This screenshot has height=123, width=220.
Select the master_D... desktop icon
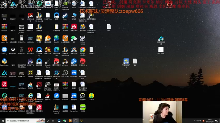click(x=4, y=39)
